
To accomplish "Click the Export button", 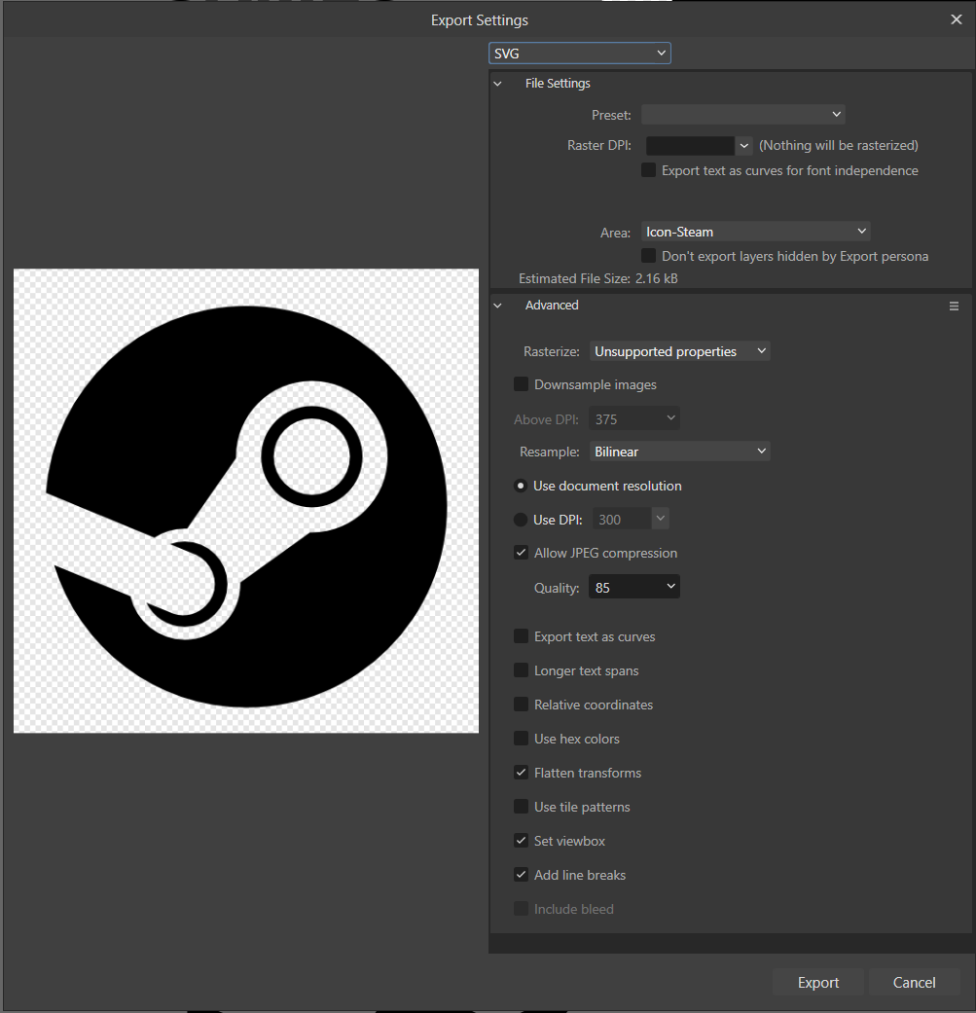I will tap(817, 982).
